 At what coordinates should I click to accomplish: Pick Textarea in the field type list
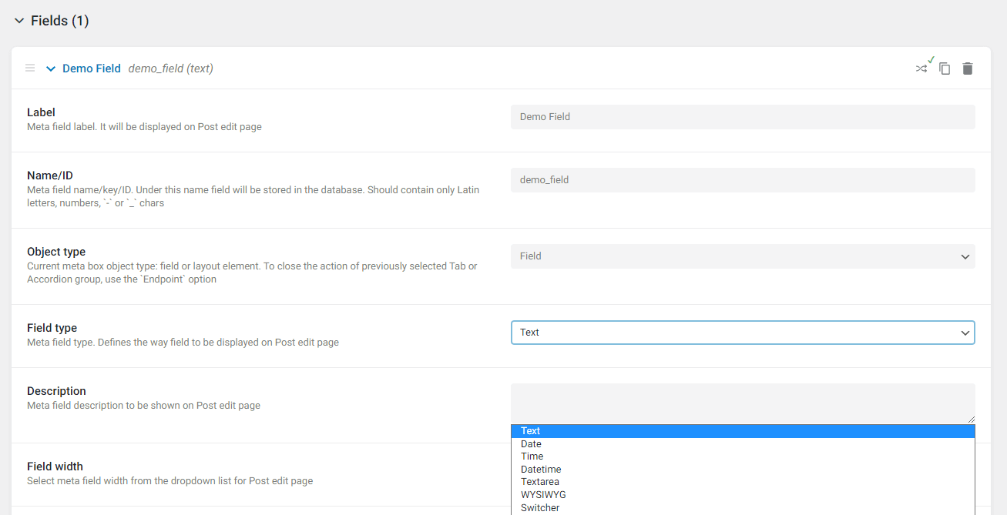[743, 482]
